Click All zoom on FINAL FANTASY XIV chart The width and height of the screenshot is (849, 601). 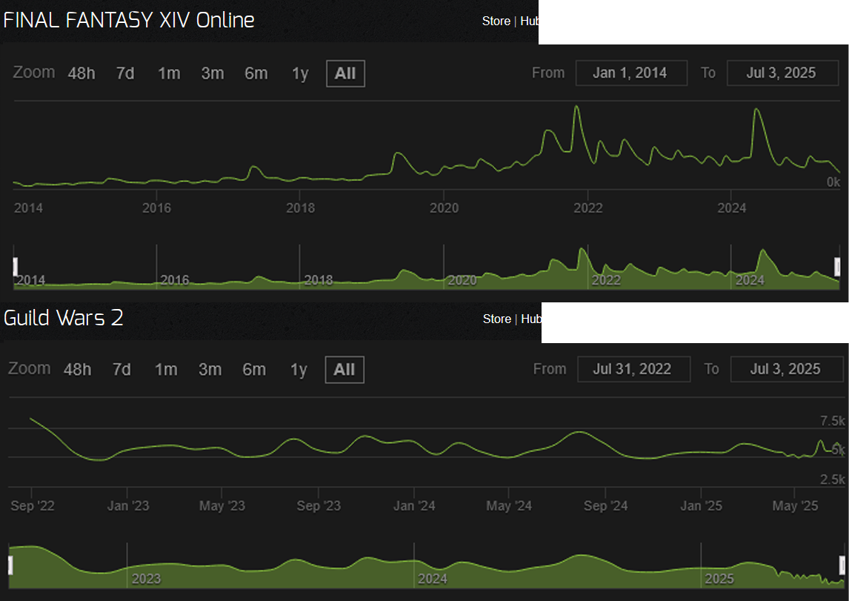pos(345,73)
